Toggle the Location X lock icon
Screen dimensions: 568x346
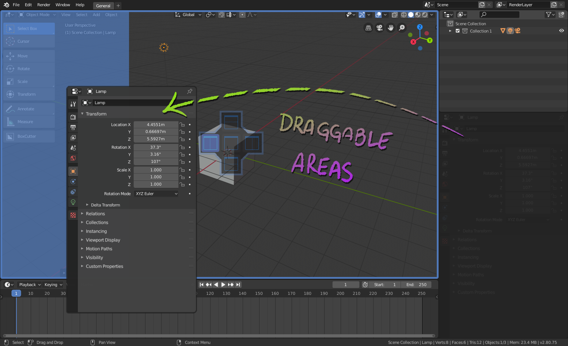[x=182, y=125]
